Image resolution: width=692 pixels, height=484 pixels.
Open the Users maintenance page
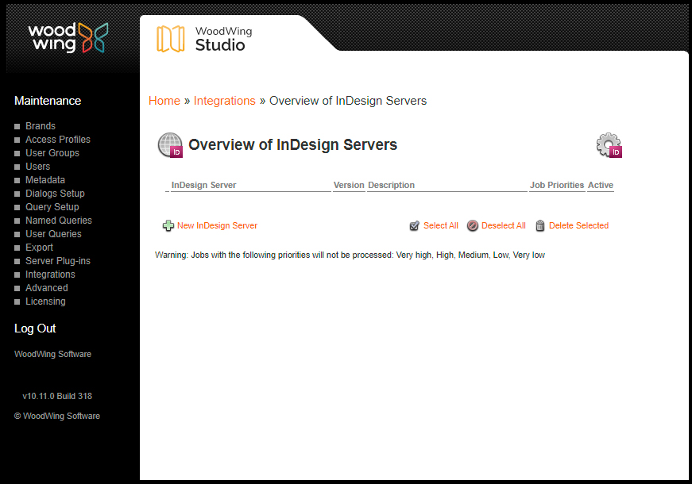pos(38,167)
